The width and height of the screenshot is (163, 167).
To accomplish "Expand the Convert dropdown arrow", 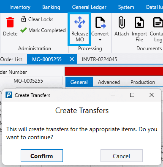I will coord(100,40).
